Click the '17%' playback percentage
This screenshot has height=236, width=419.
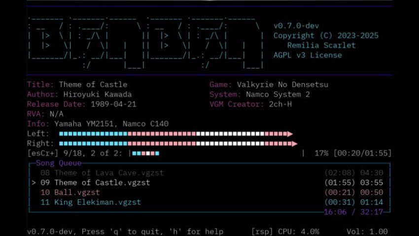point(321,153)
